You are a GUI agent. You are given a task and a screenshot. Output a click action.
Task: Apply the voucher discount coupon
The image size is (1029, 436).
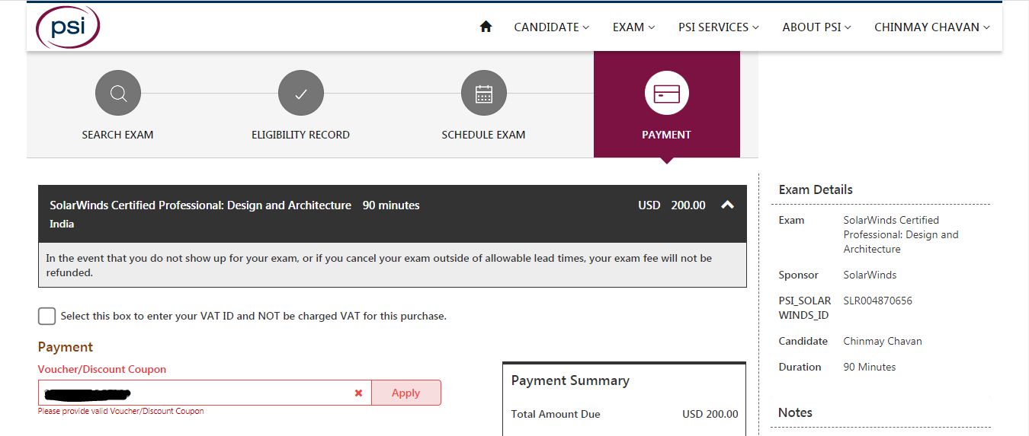click(406, 393)
